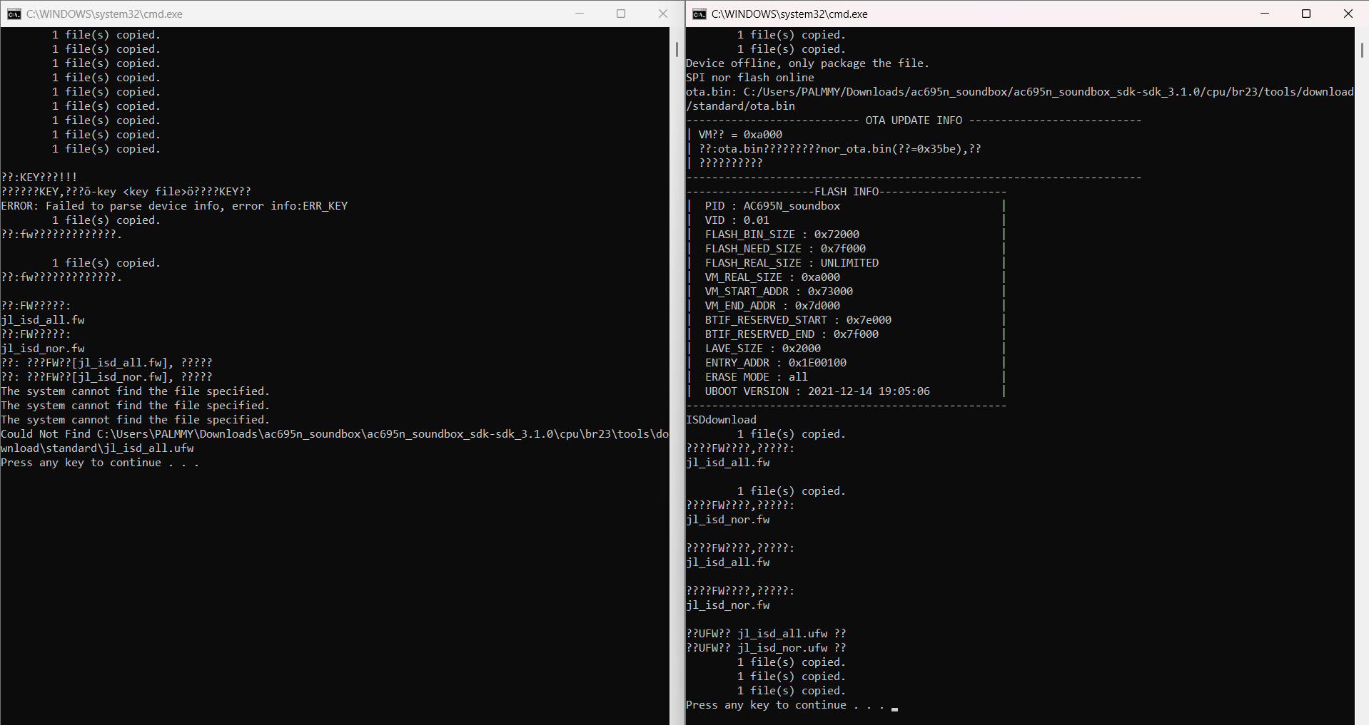Click the UBOOT VERSION line
This screenshot has height=725, width=1369.
pyautogui.click(x=817, y=391)
